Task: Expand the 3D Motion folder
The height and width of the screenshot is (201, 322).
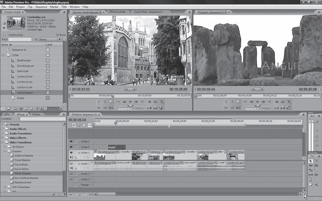Action: click(x=5, y=147)
